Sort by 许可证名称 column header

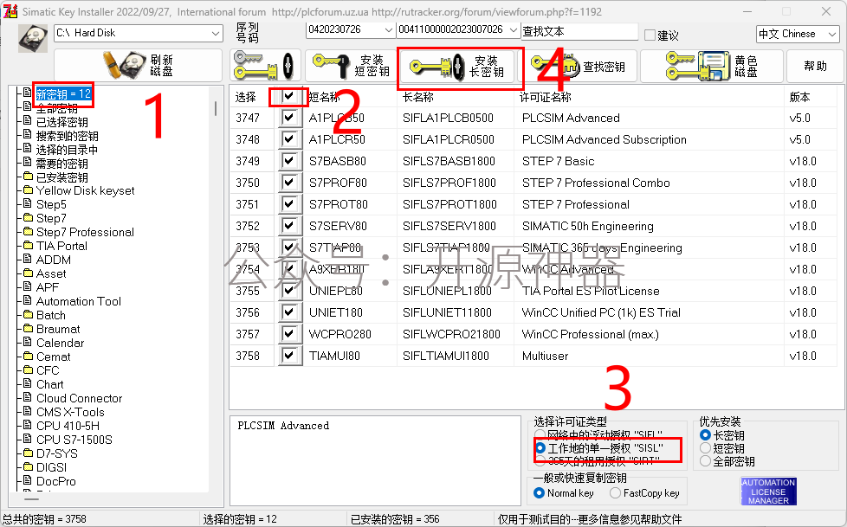coord(545,97)
